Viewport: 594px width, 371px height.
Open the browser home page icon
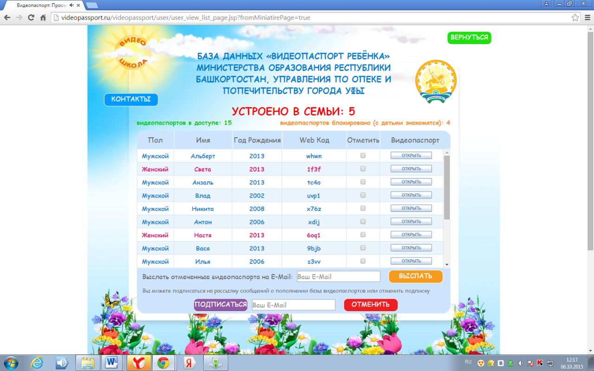(43, 18)
